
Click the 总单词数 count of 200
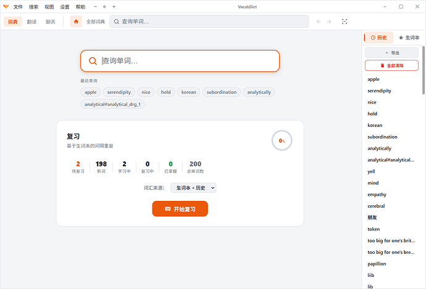tap(195, 164)
